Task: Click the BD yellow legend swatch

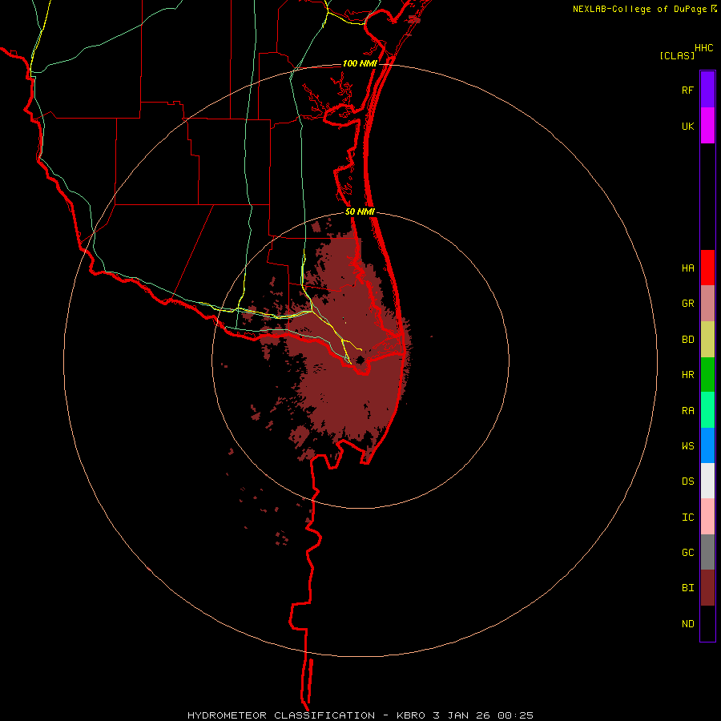Action: pos(707,340)
